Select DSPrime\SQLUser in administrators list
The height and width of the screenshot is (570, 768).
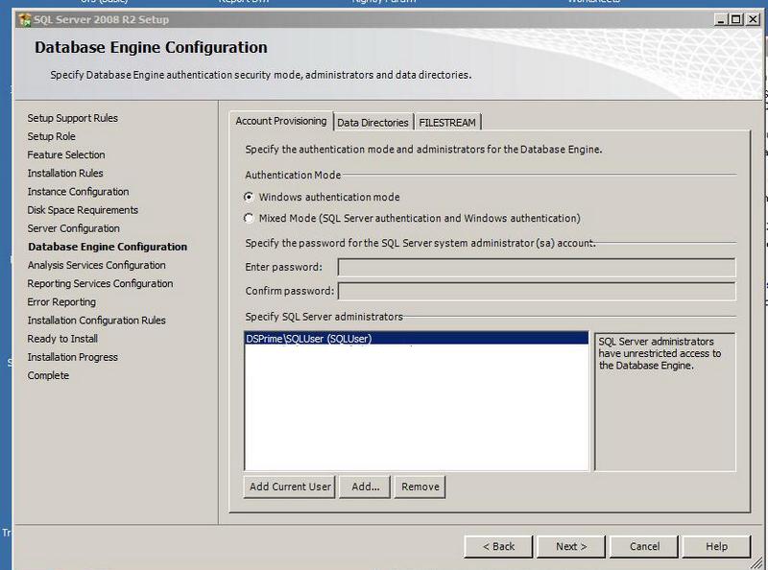tap(417, 339)
